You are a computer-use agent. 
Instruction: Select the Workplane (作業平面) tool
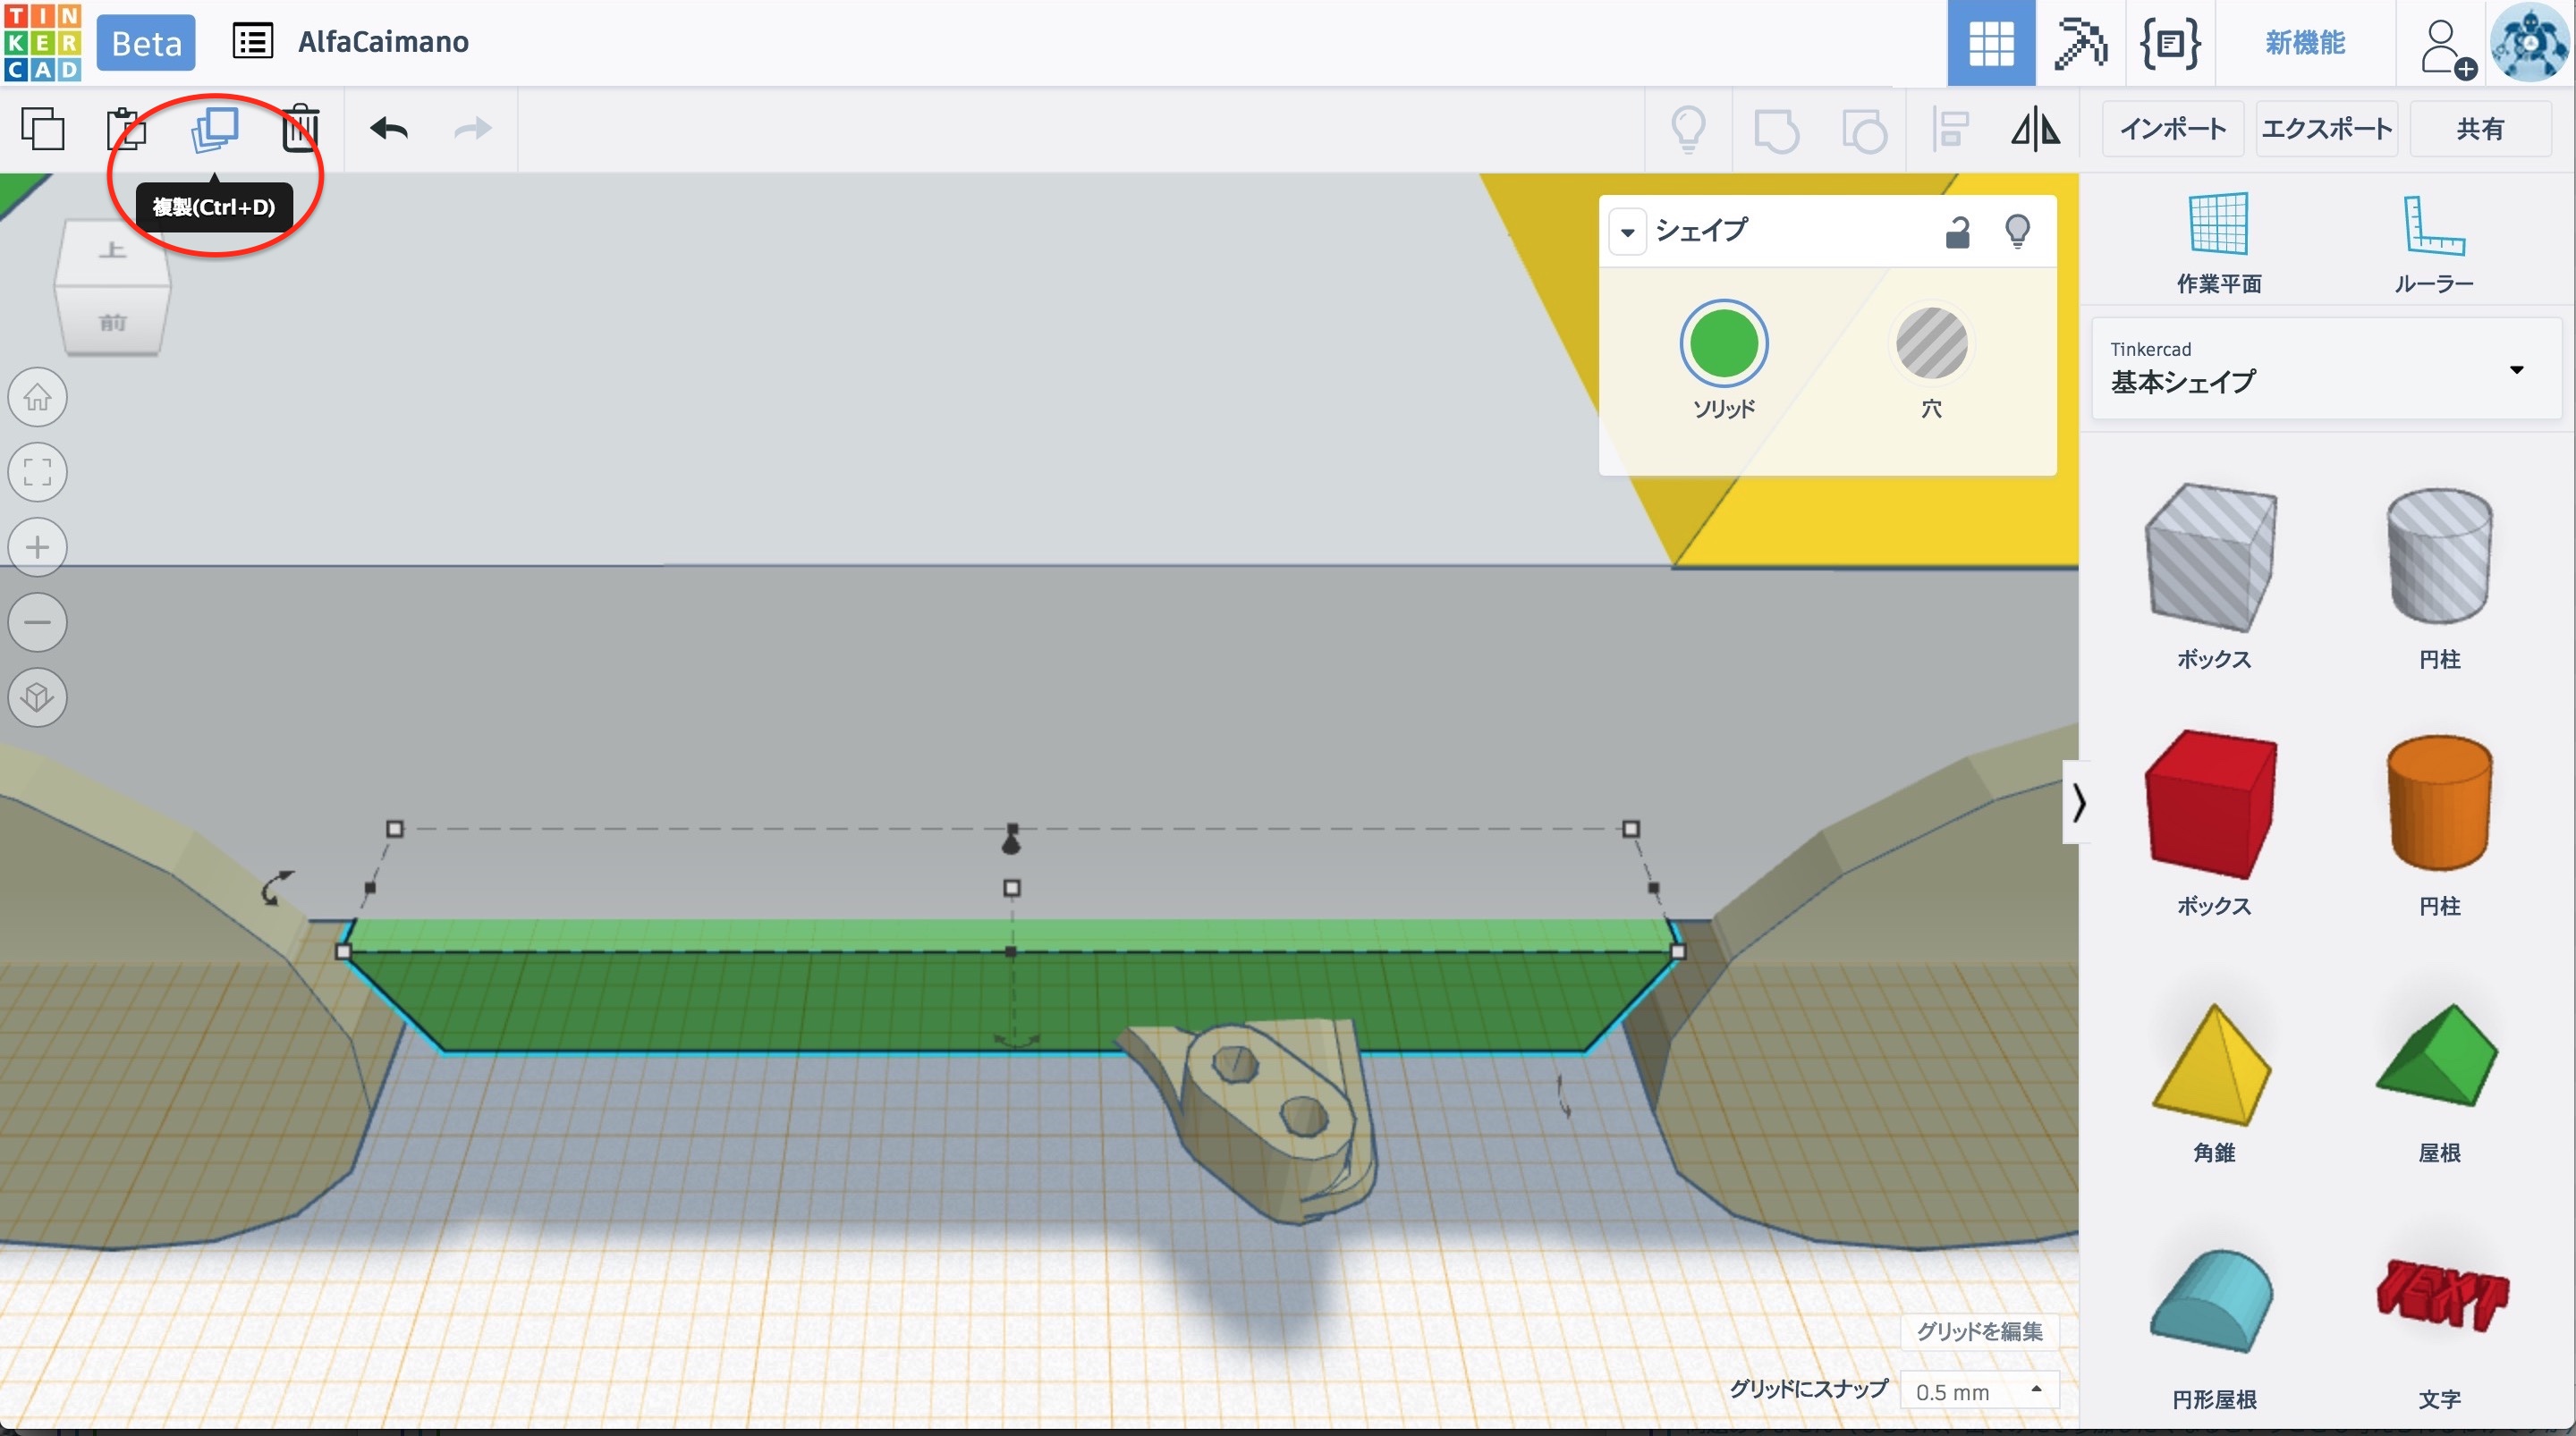pos(2218,244)
